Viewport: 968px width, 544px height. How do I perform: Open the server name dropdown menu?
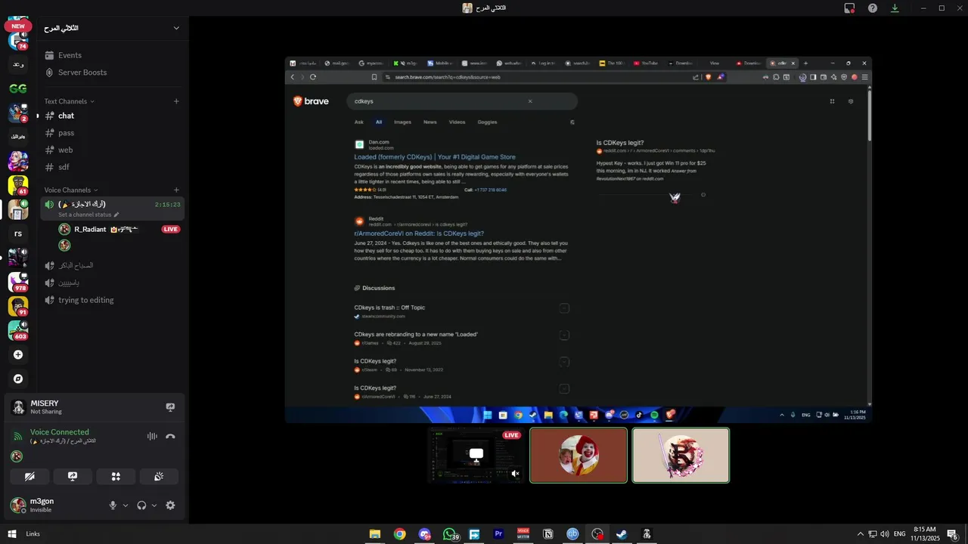click(x=176, y=28)
